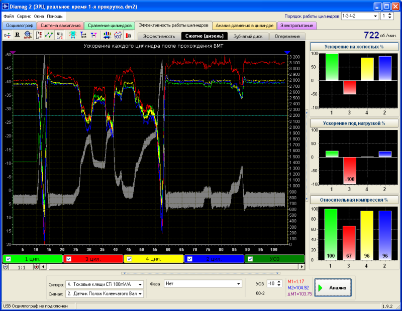Click the purple left marker triangle
Image resolution: width=402 pixels, height=311 pixels.
pos(13,53)
